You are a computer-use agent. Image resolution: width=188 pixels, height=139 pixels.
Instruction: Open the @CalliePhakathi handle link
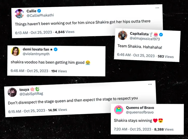pos(40,15)
